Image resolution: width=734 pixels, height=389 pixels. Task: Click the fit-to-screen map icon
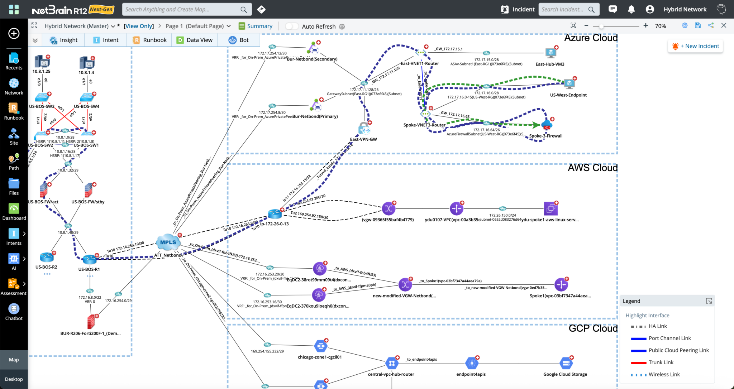coord(573,25)
